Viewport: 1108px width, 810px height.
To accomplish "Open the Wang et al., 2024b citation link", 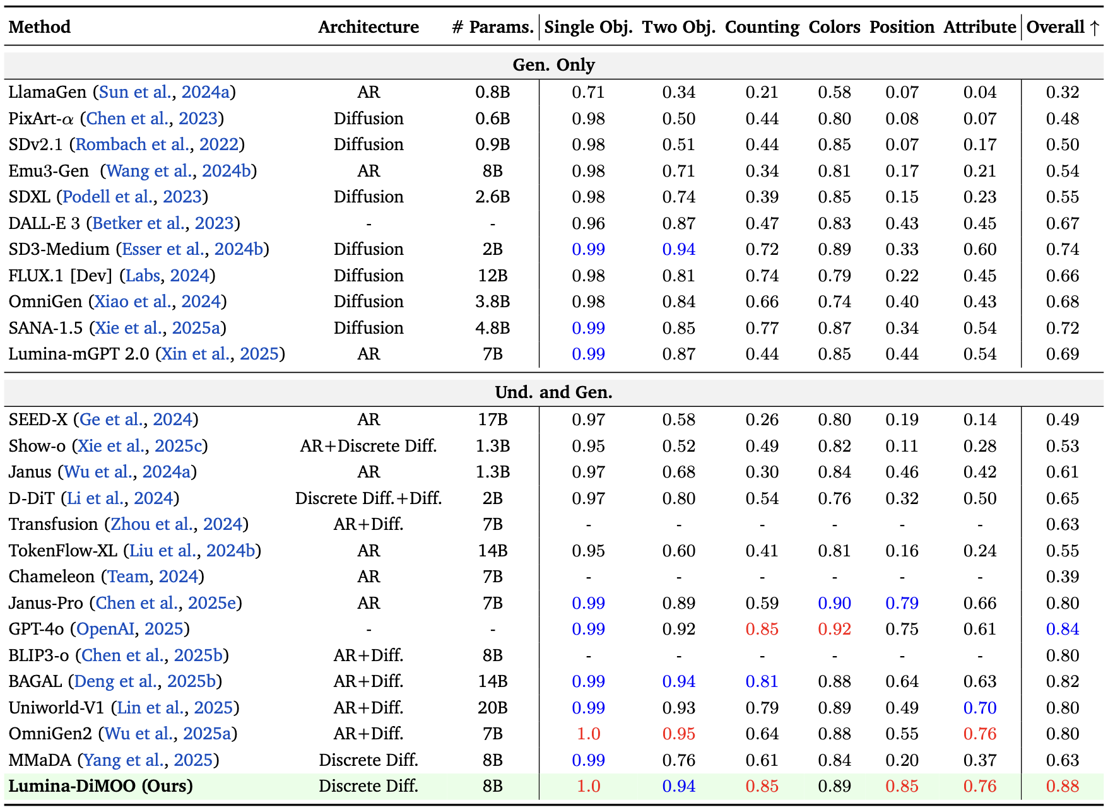I will click(x=179, y=171).
